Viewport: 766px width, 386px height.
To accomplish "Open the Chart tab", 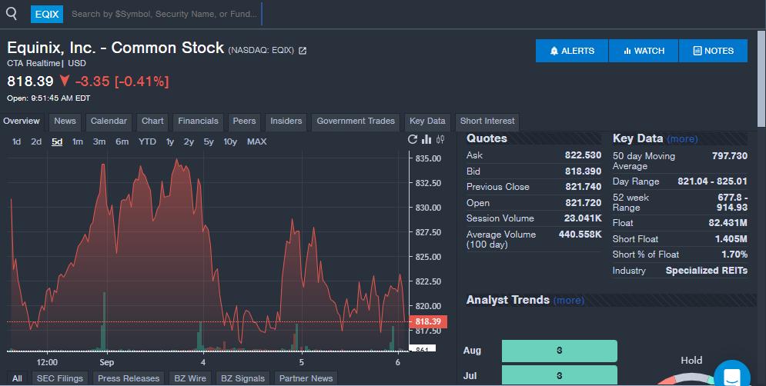I will pos(152,121).
